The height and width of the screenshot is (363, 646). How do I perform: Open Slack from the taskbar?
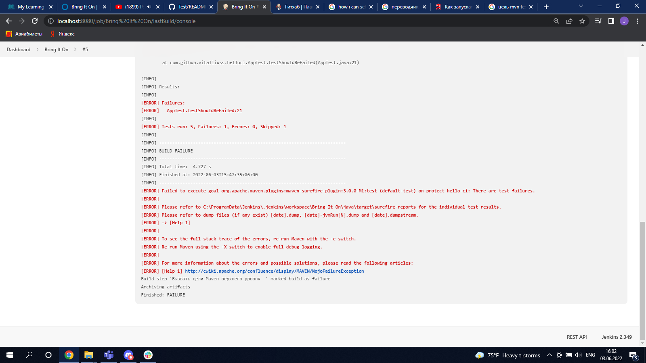[148, 355]
